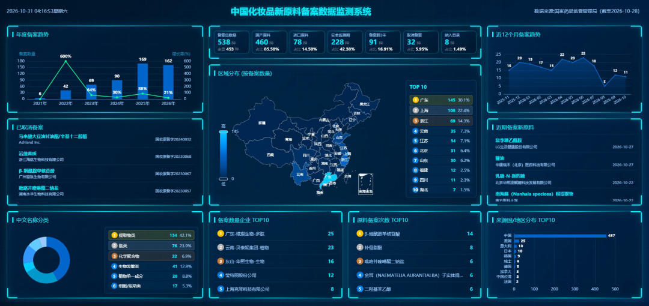
Task: Click company LG生活健康股份有限公司
Action: [x=517, y=147]
